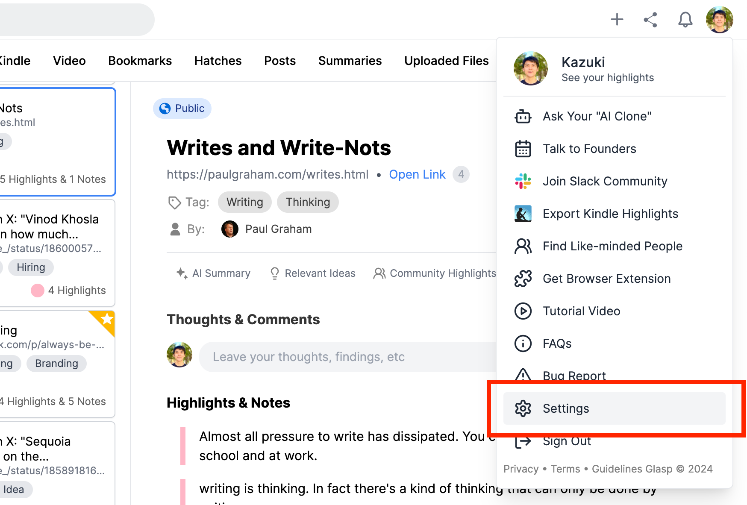
Task: Open Community Highlights
Action: [x=435, y=273]
